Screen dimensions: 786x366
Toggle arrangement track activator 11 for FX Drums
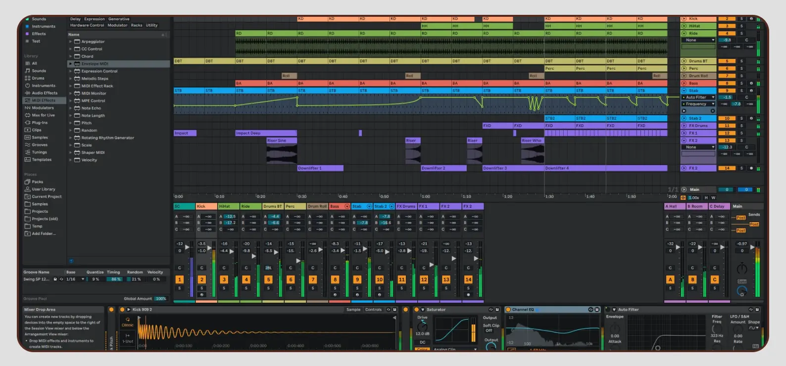727,126
